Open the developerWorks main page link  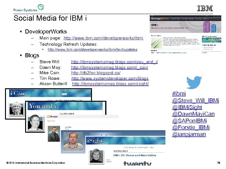coord(103,38)
